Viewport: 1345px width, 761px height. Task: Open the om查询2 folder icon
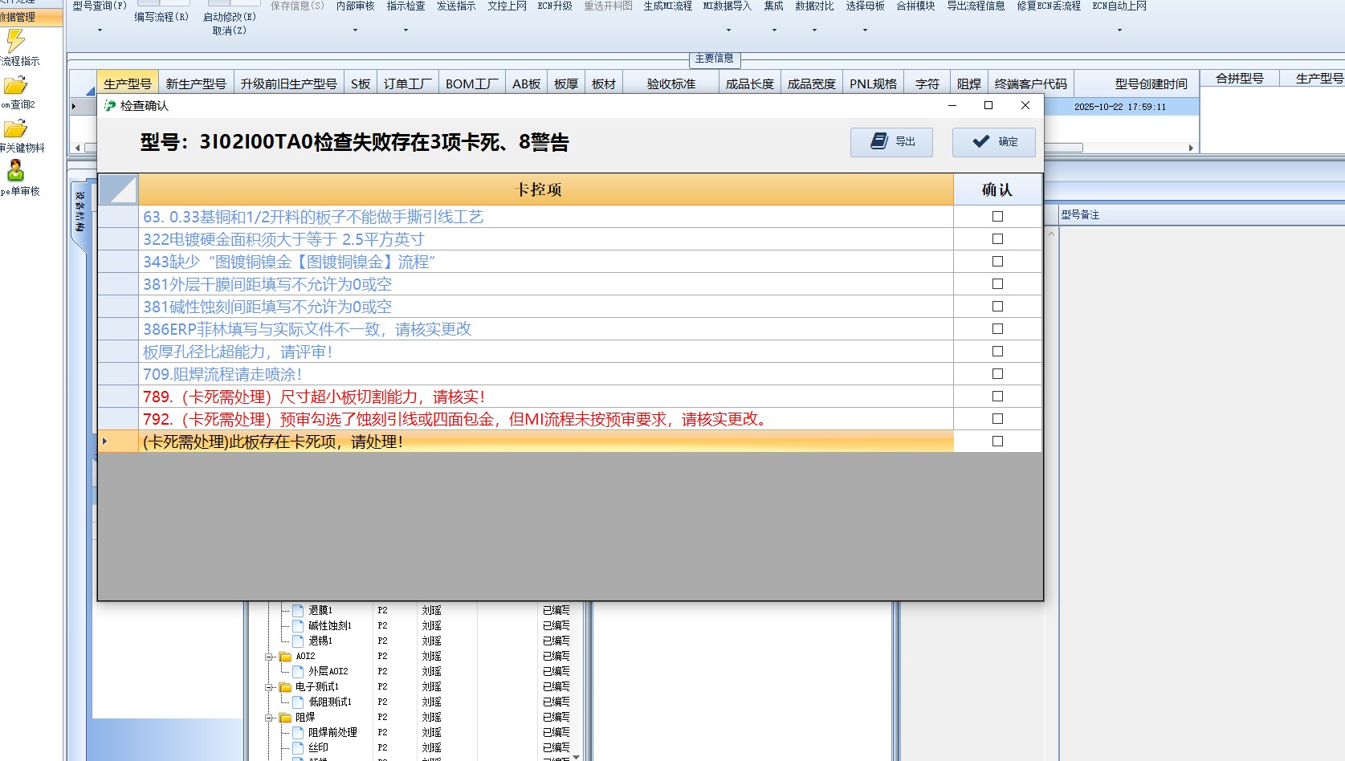(15, 85)
